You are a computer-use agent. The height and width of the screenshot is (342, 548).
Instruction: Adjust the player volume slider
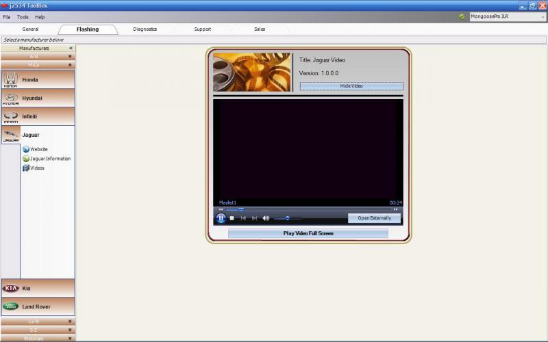[287, 218]
